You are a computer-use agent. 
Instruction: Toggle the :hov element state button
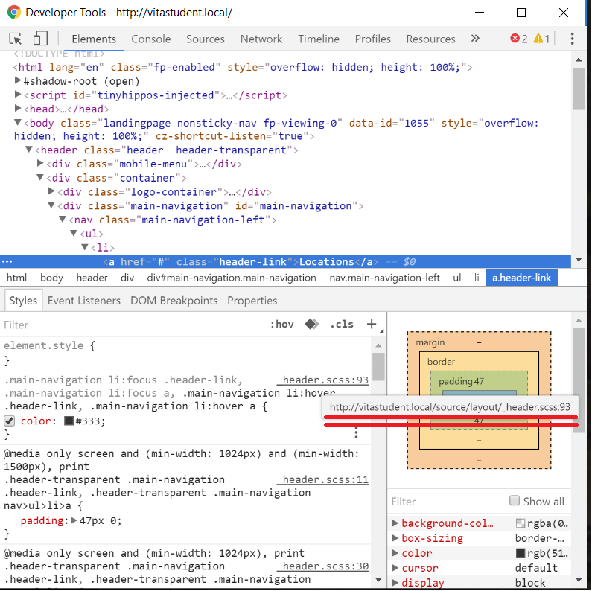pos(282,325)
